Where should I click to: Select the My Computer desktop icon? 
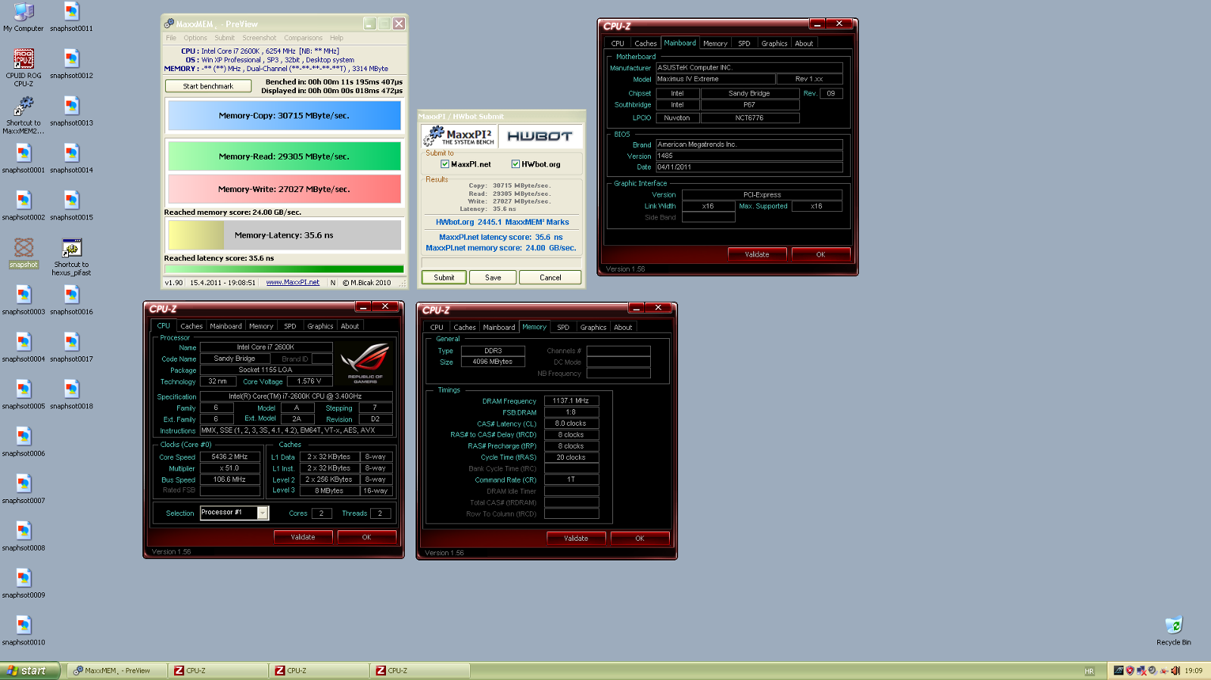pos(23,17)
